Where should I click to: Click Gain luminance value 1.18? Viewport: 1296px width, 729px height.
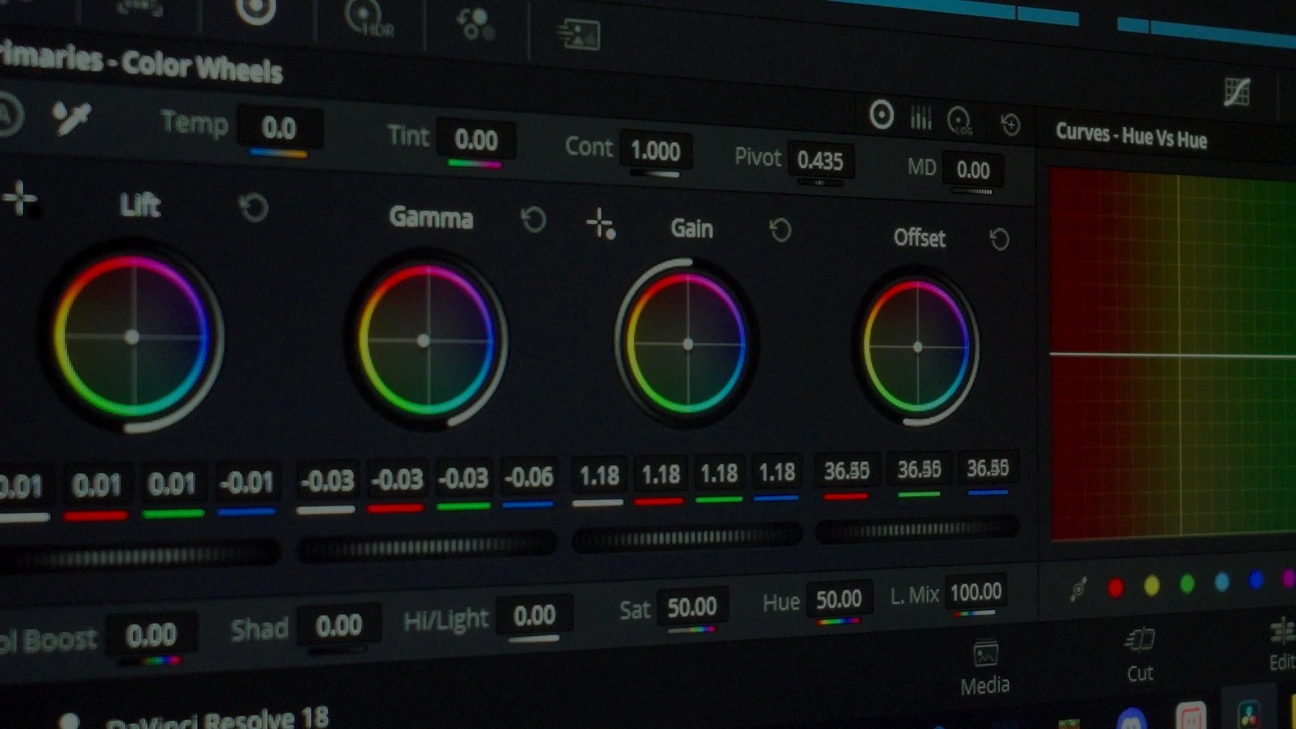pos(599,476)
